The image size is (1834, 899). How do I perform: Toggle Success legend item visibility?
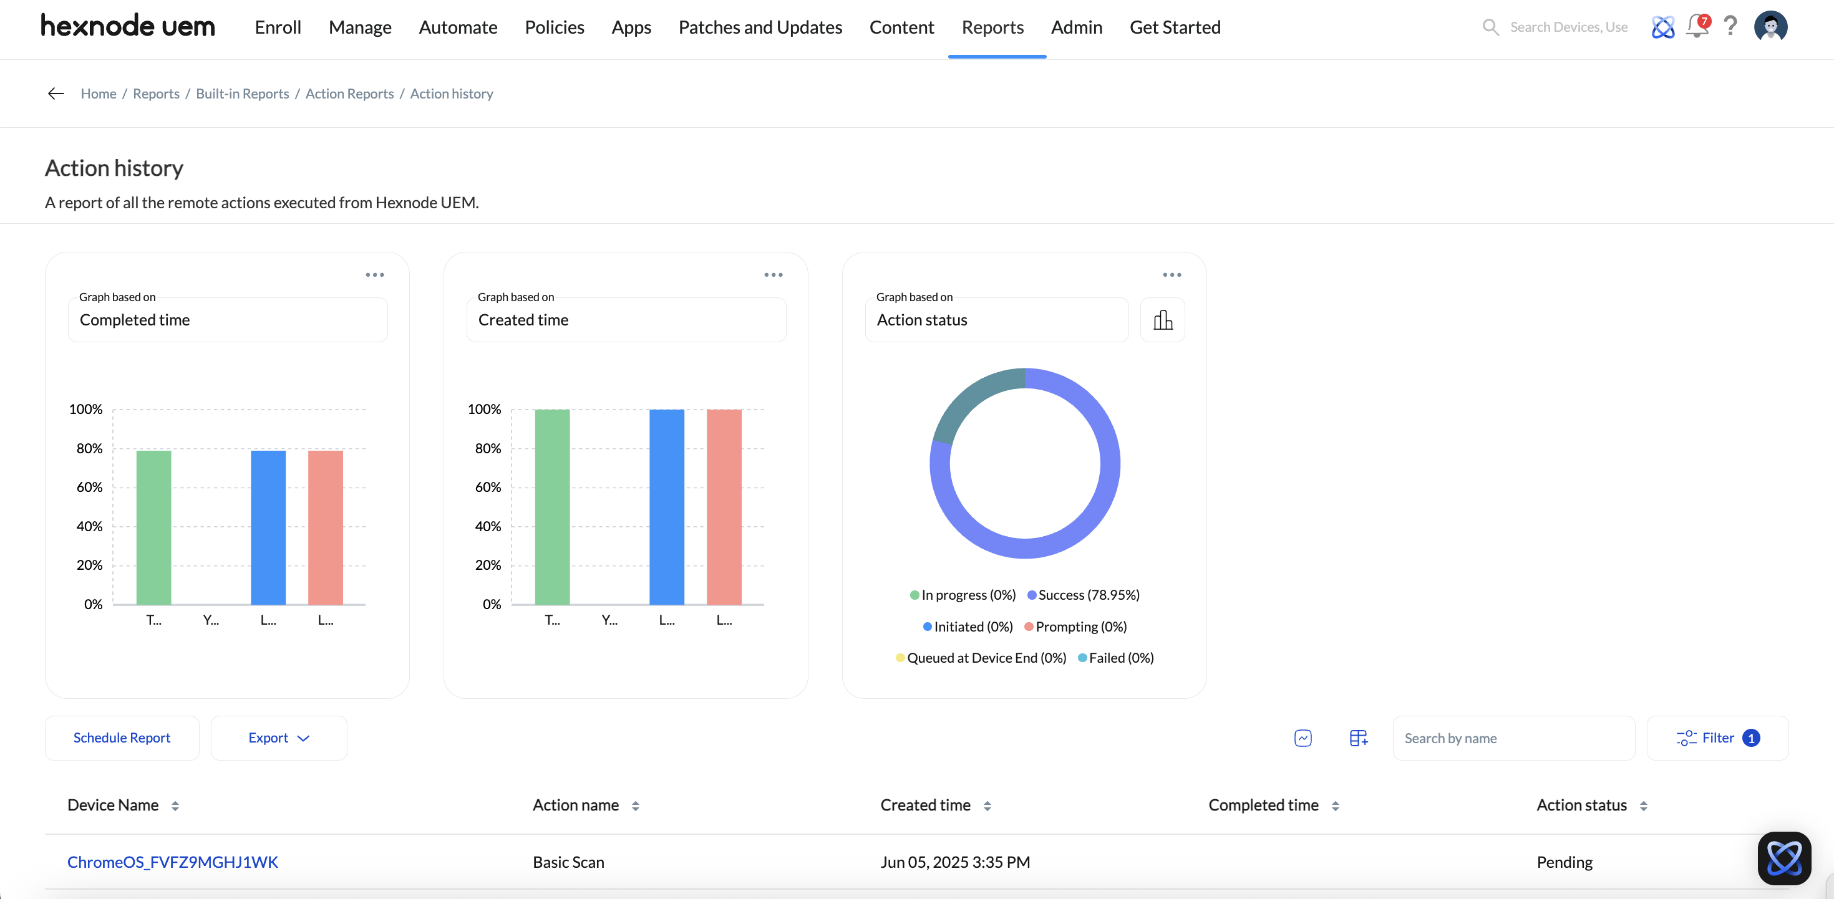coord(1083,595)
